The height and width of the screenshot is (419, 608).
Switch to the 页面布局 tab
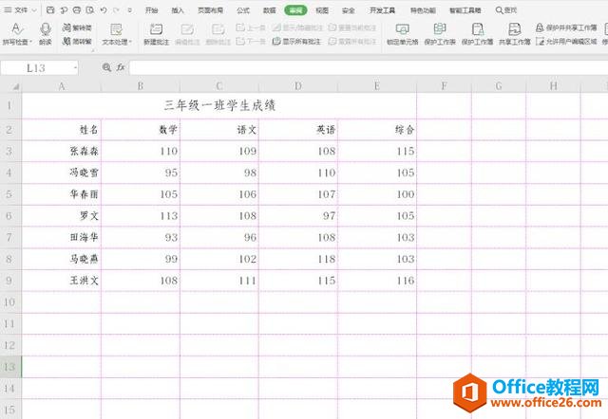click(210, 10)
